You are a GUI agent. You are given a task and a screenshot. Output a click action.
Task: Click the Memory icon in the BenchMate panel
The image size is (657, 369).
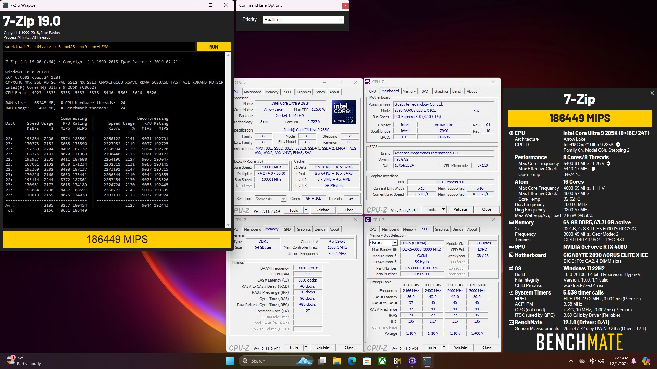pyautogui.click(x=511, y=223)
